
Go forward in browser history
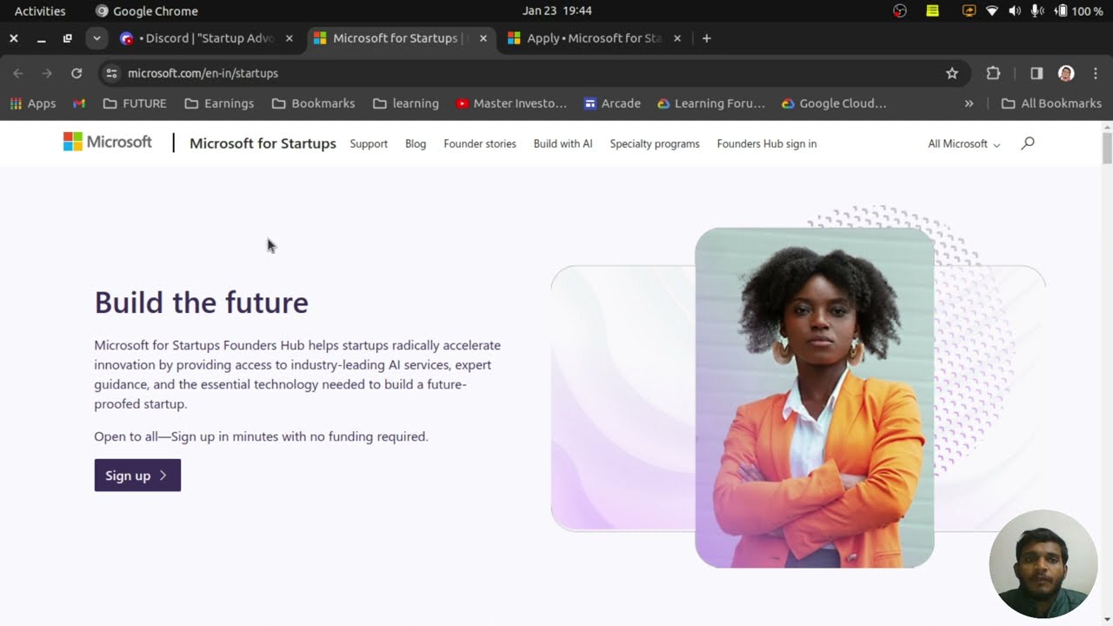point(47,73)
